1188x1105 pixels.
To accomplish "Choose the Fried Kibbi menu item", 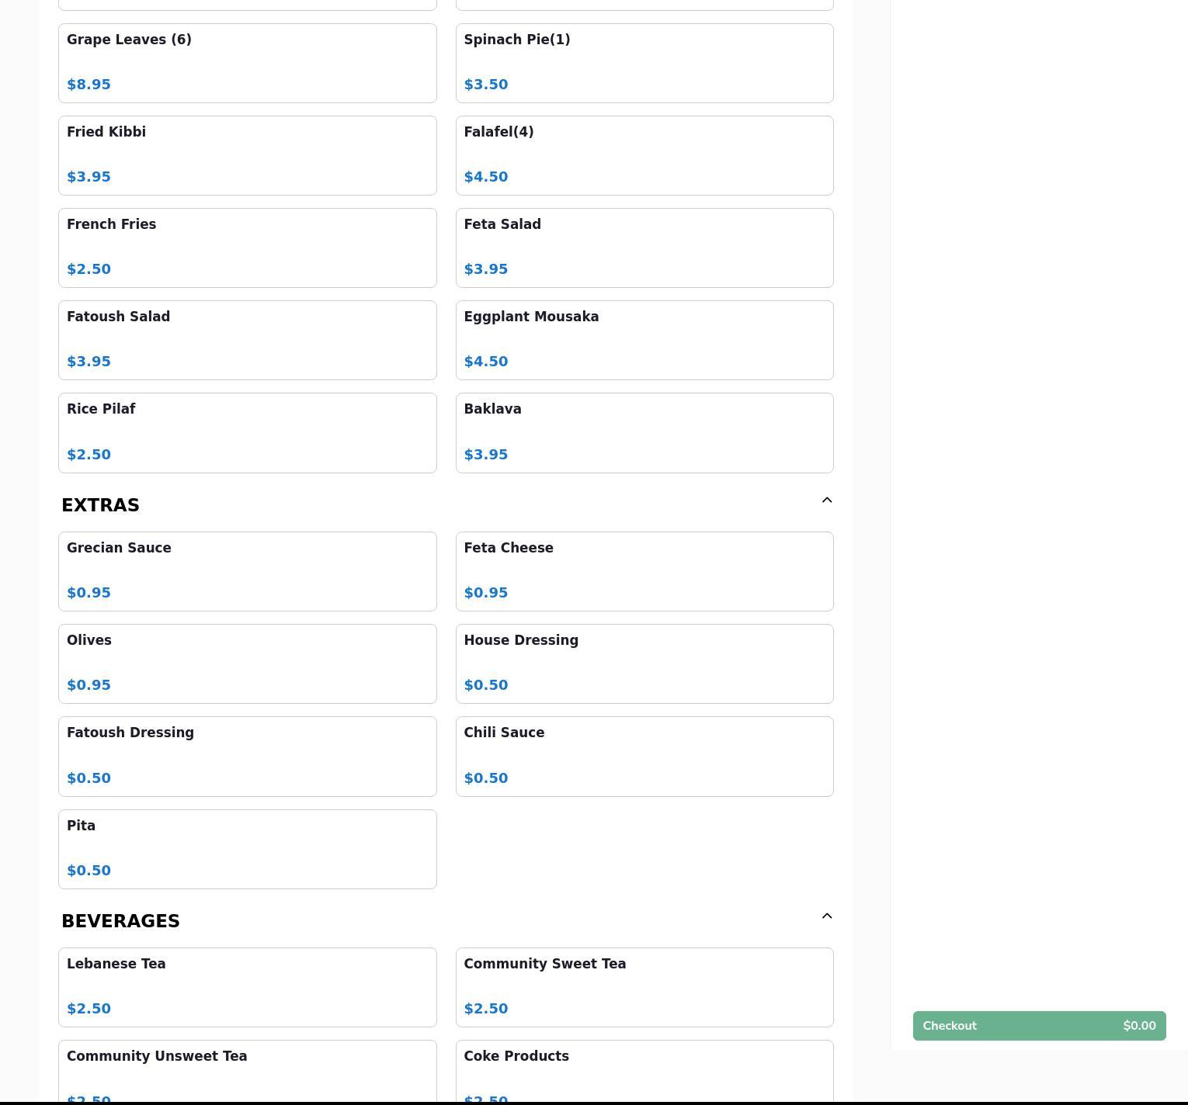I will tap(247, 155).
